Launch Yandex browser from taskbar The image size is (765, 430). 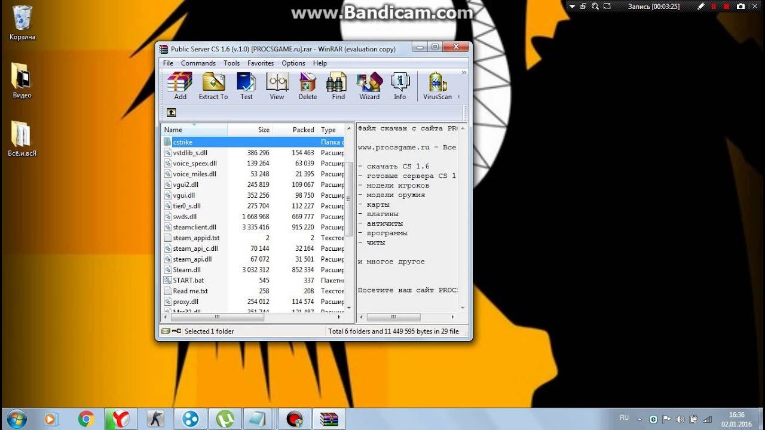point(121,419)
